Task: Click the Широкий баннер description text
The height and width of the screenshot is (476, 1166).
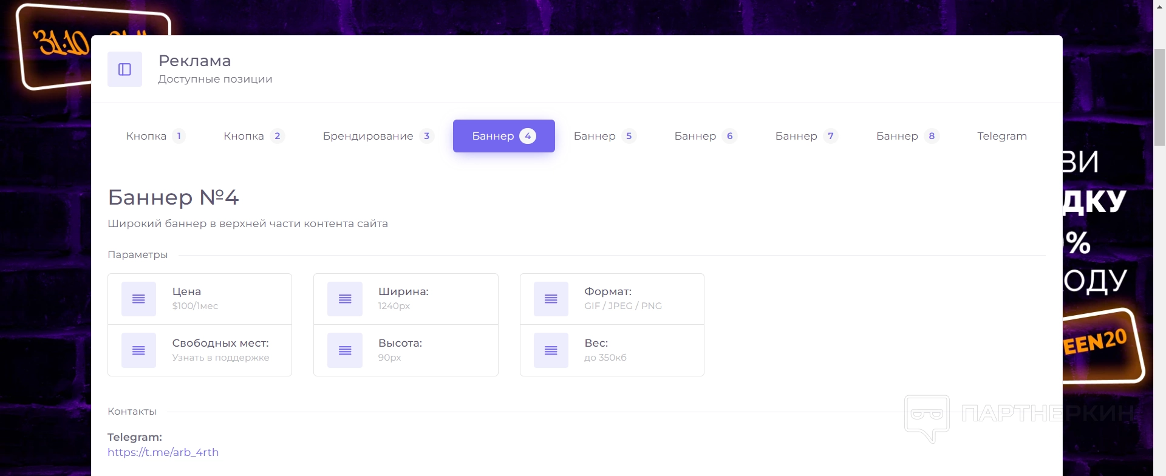Action: (248, 223)
